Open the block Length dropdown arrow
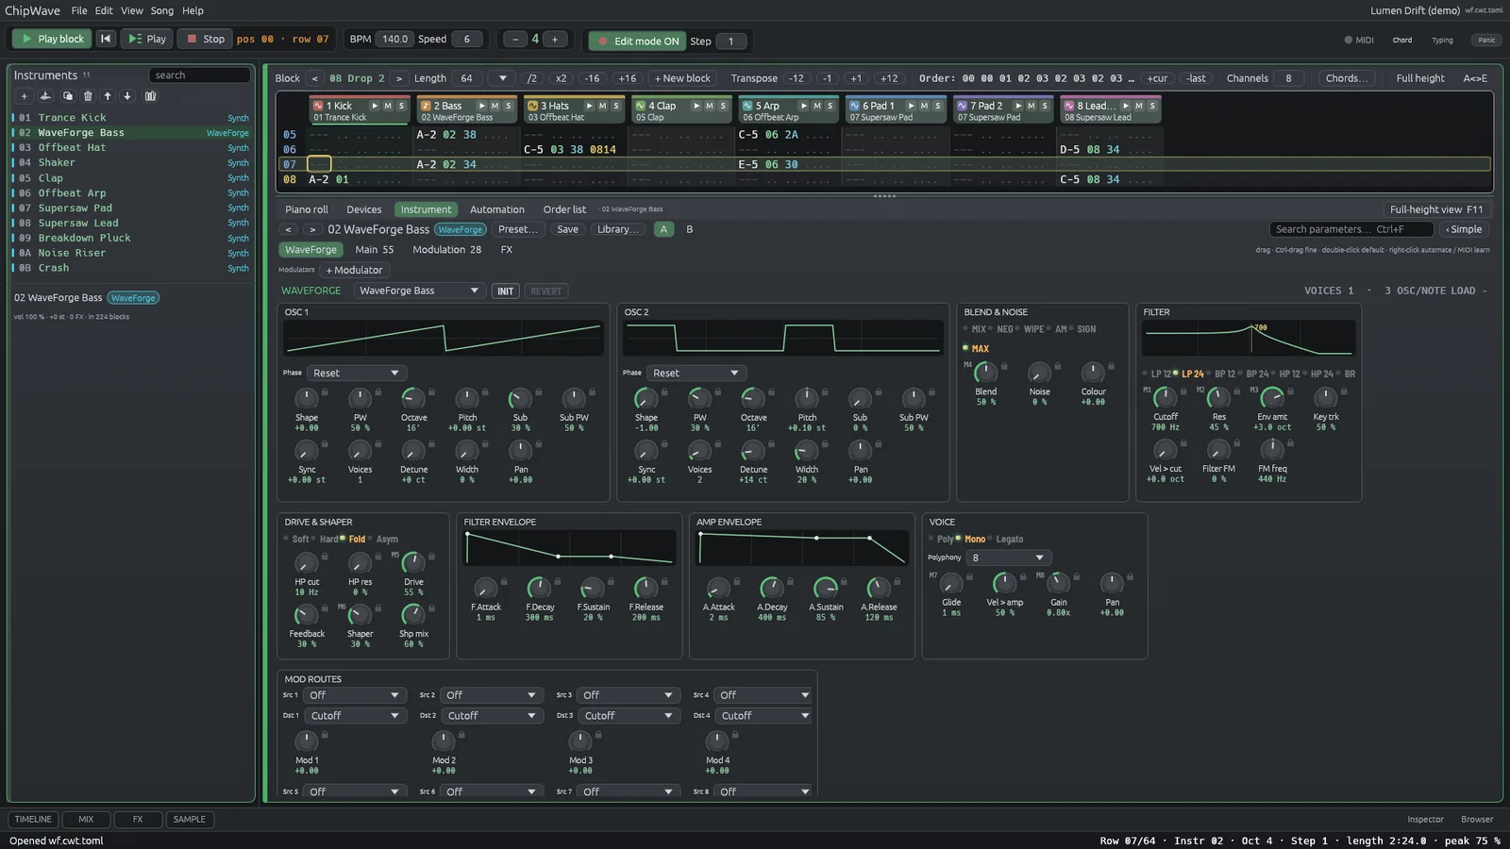This screenshot has width=1510, height=849. click(x=503, y=78)
